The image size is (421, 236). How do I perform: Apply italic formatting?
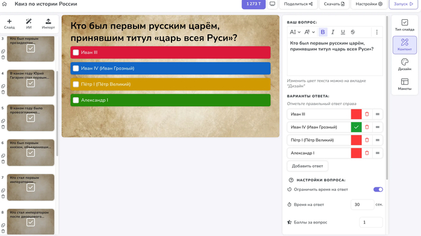tap(333, 32)
